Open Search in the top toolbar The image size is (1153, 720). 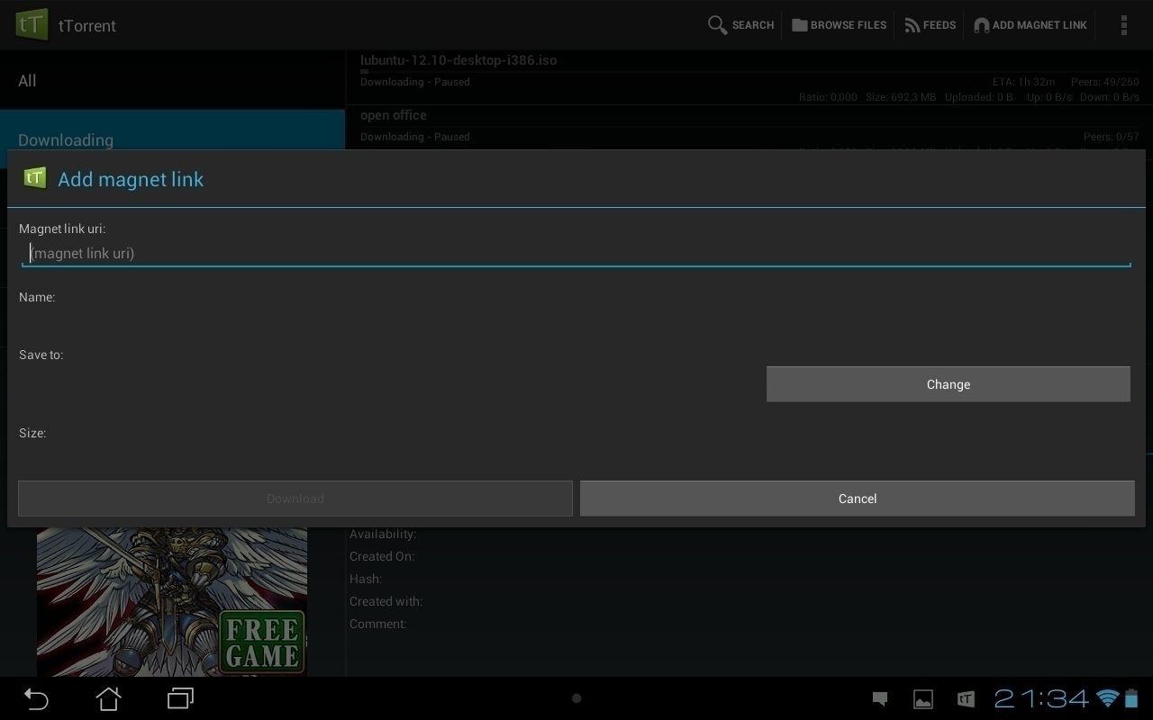click(x=740, y=25)
